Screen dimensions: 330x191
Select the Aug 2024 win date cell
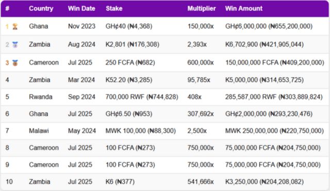pyautogui.click(x=81, y=44)
